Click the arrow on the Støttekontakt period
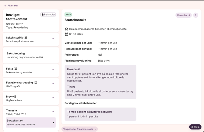The width and height of the screenshot is (204, 132). pyautogui.click(x=53, y=123)
